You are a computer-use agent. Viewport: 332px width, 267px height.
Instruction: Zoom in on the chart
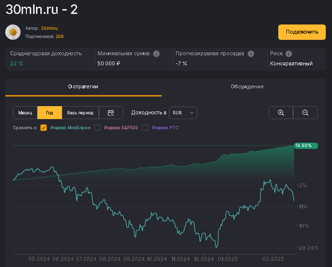[281, 113]
